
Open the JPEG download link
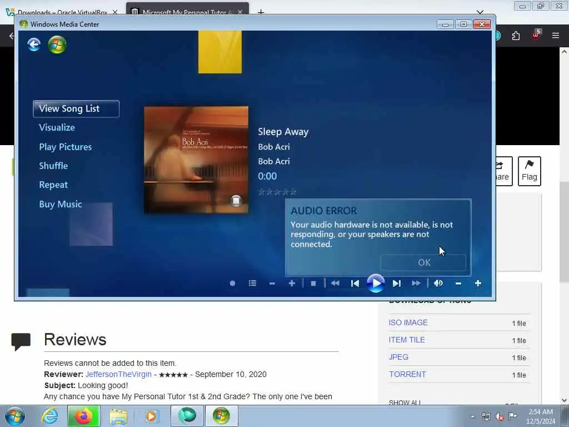tap(398, 357)
